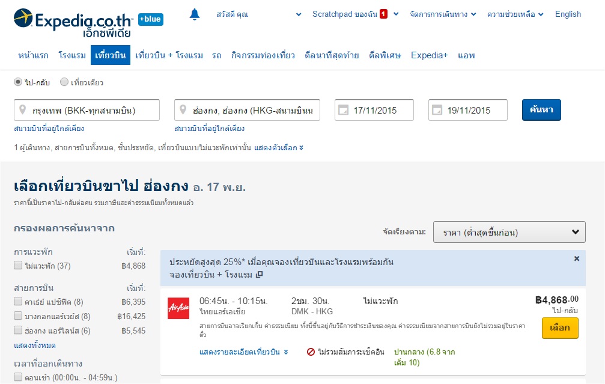The width and height of the screenshot is (605, 384).
Task: Click the จองเที่ยวบิน + โรงแรม promo link
Action: (x=211, y=275)
